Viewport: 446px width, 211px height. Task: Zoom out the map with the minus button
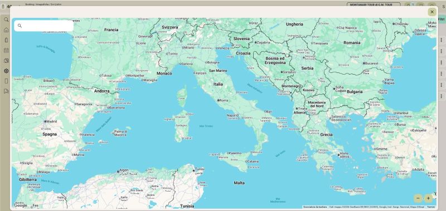point(418,198)
